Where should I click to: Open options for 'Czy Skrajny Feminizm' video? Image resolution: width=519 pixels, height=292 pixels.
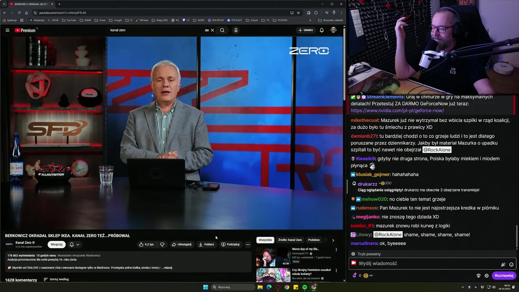[x=336, y=271]
